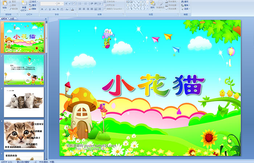Open Quick Styles (快速样式) gallery
254x163 pixels.
[160, 5]
